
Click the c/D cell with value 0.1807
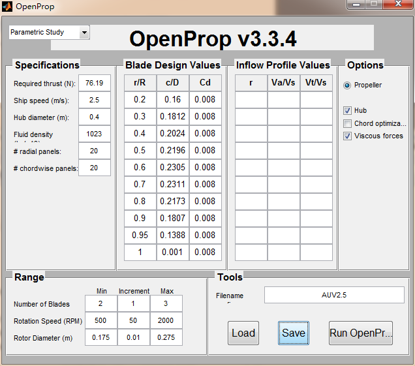pos(172,219)
